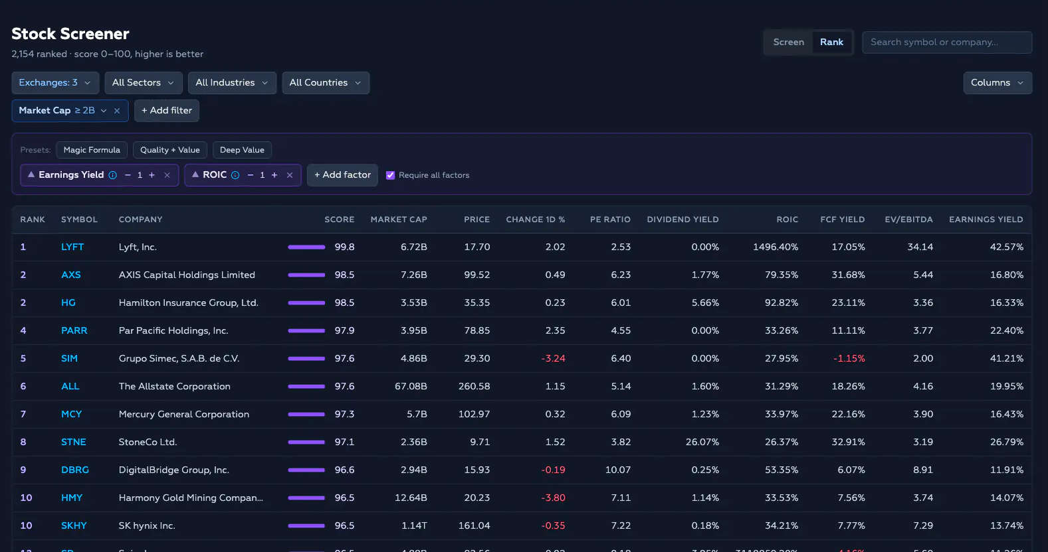Click the LYFT score bar
Screen dimensions: 1048x552
click(306, 247)
